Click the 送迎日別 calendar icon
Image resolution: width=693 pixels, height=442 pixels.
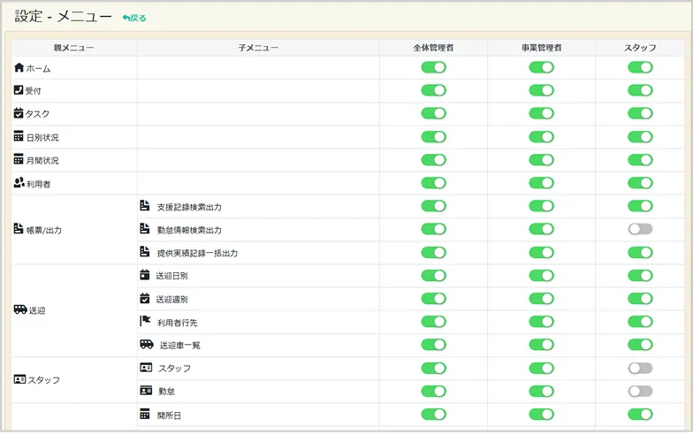click(x=145, y=275)
